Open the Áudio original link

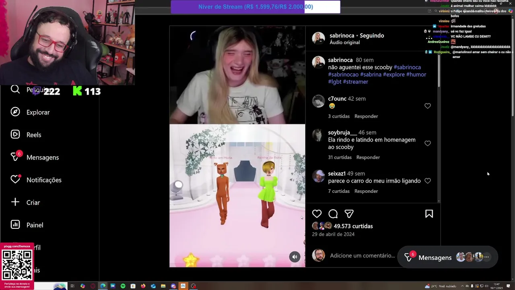pyautogui.click(x=345, y=42)
